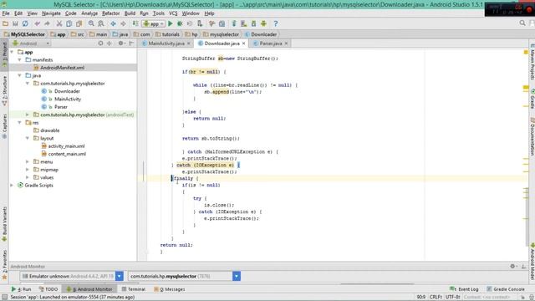
Task: Click the Search Everywhere magnifier icon
Action: (522, 23)
